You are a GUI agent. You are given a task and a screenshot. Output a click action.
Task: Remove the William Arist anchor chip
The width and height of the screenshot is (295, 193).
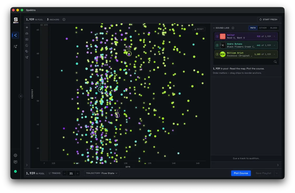coord(274,54)
